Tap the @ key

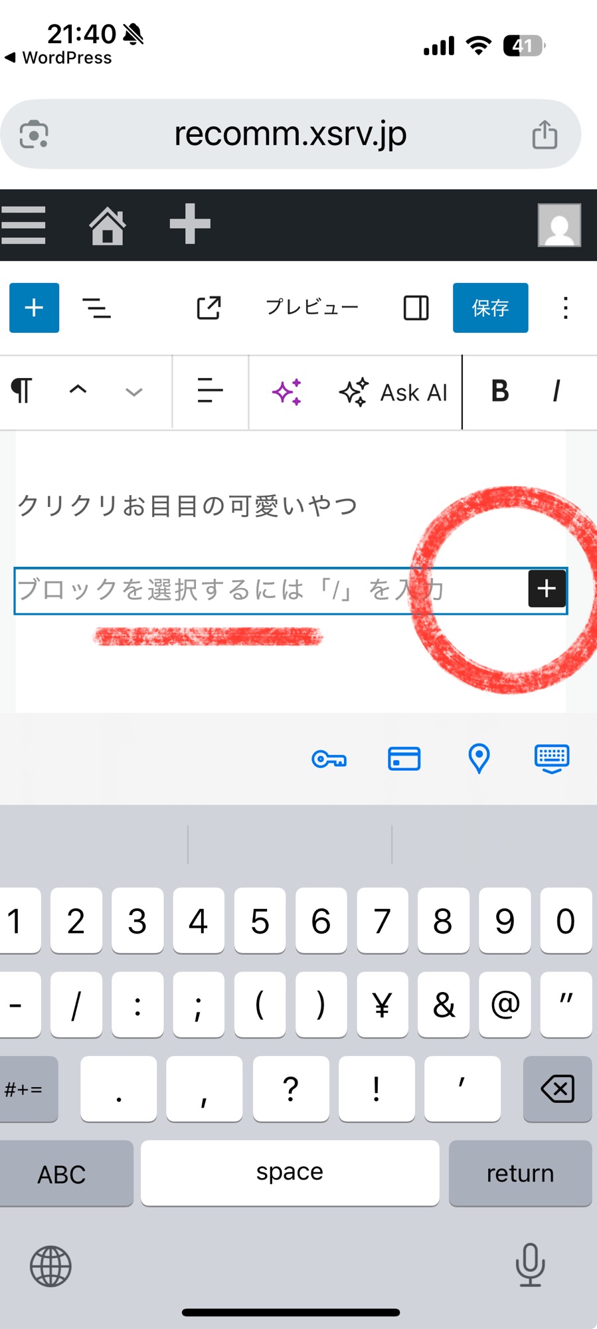point(505,1004)
